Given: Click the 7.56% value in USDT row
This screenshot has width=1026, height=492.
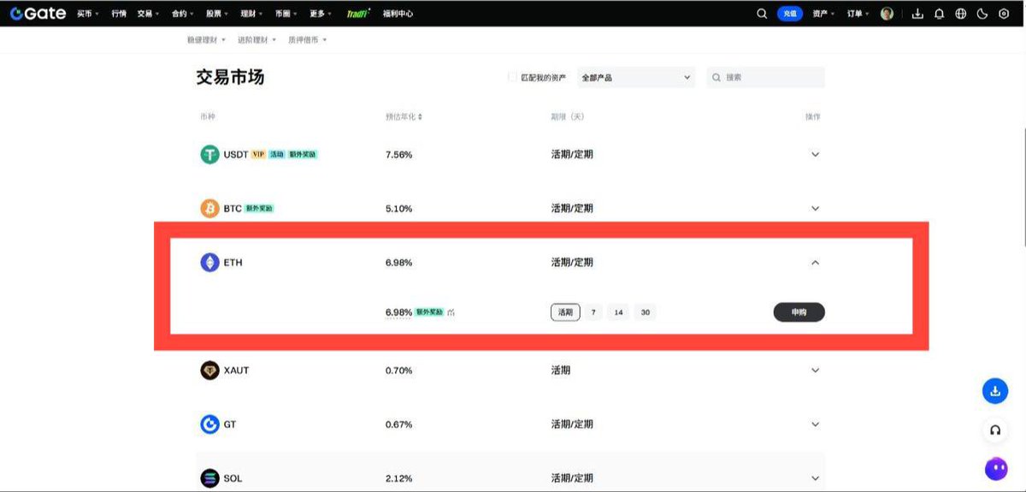Looking at the screenshot, I should click(399, 155).
